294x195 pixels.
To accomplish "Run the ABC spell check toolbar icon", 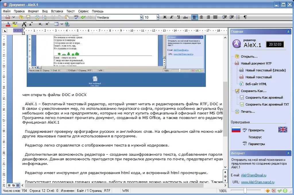I will point(76,17).
